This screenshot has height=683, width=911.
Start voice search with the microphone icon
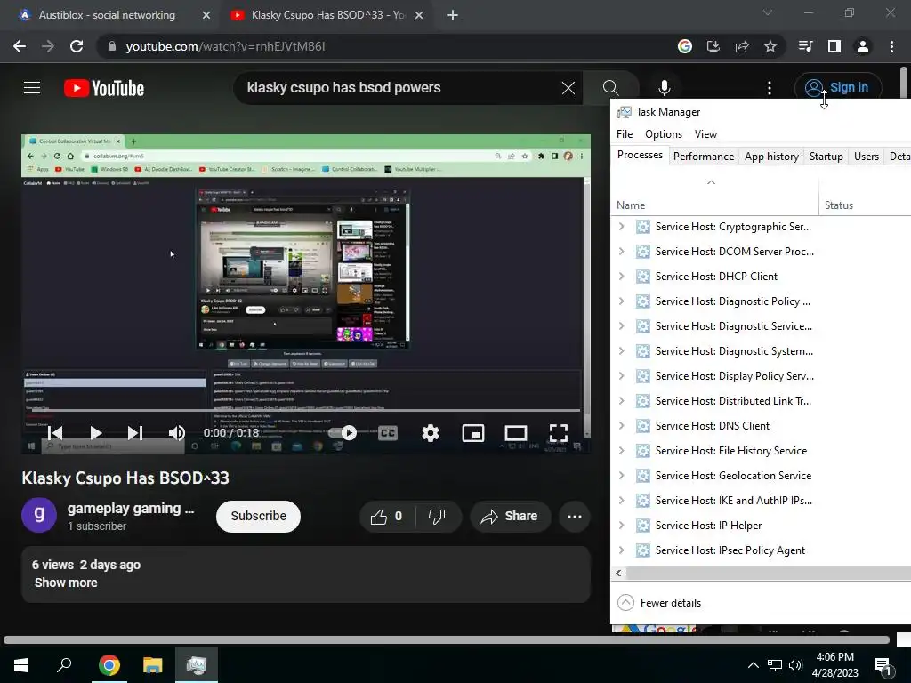click(x=664, y=88)
